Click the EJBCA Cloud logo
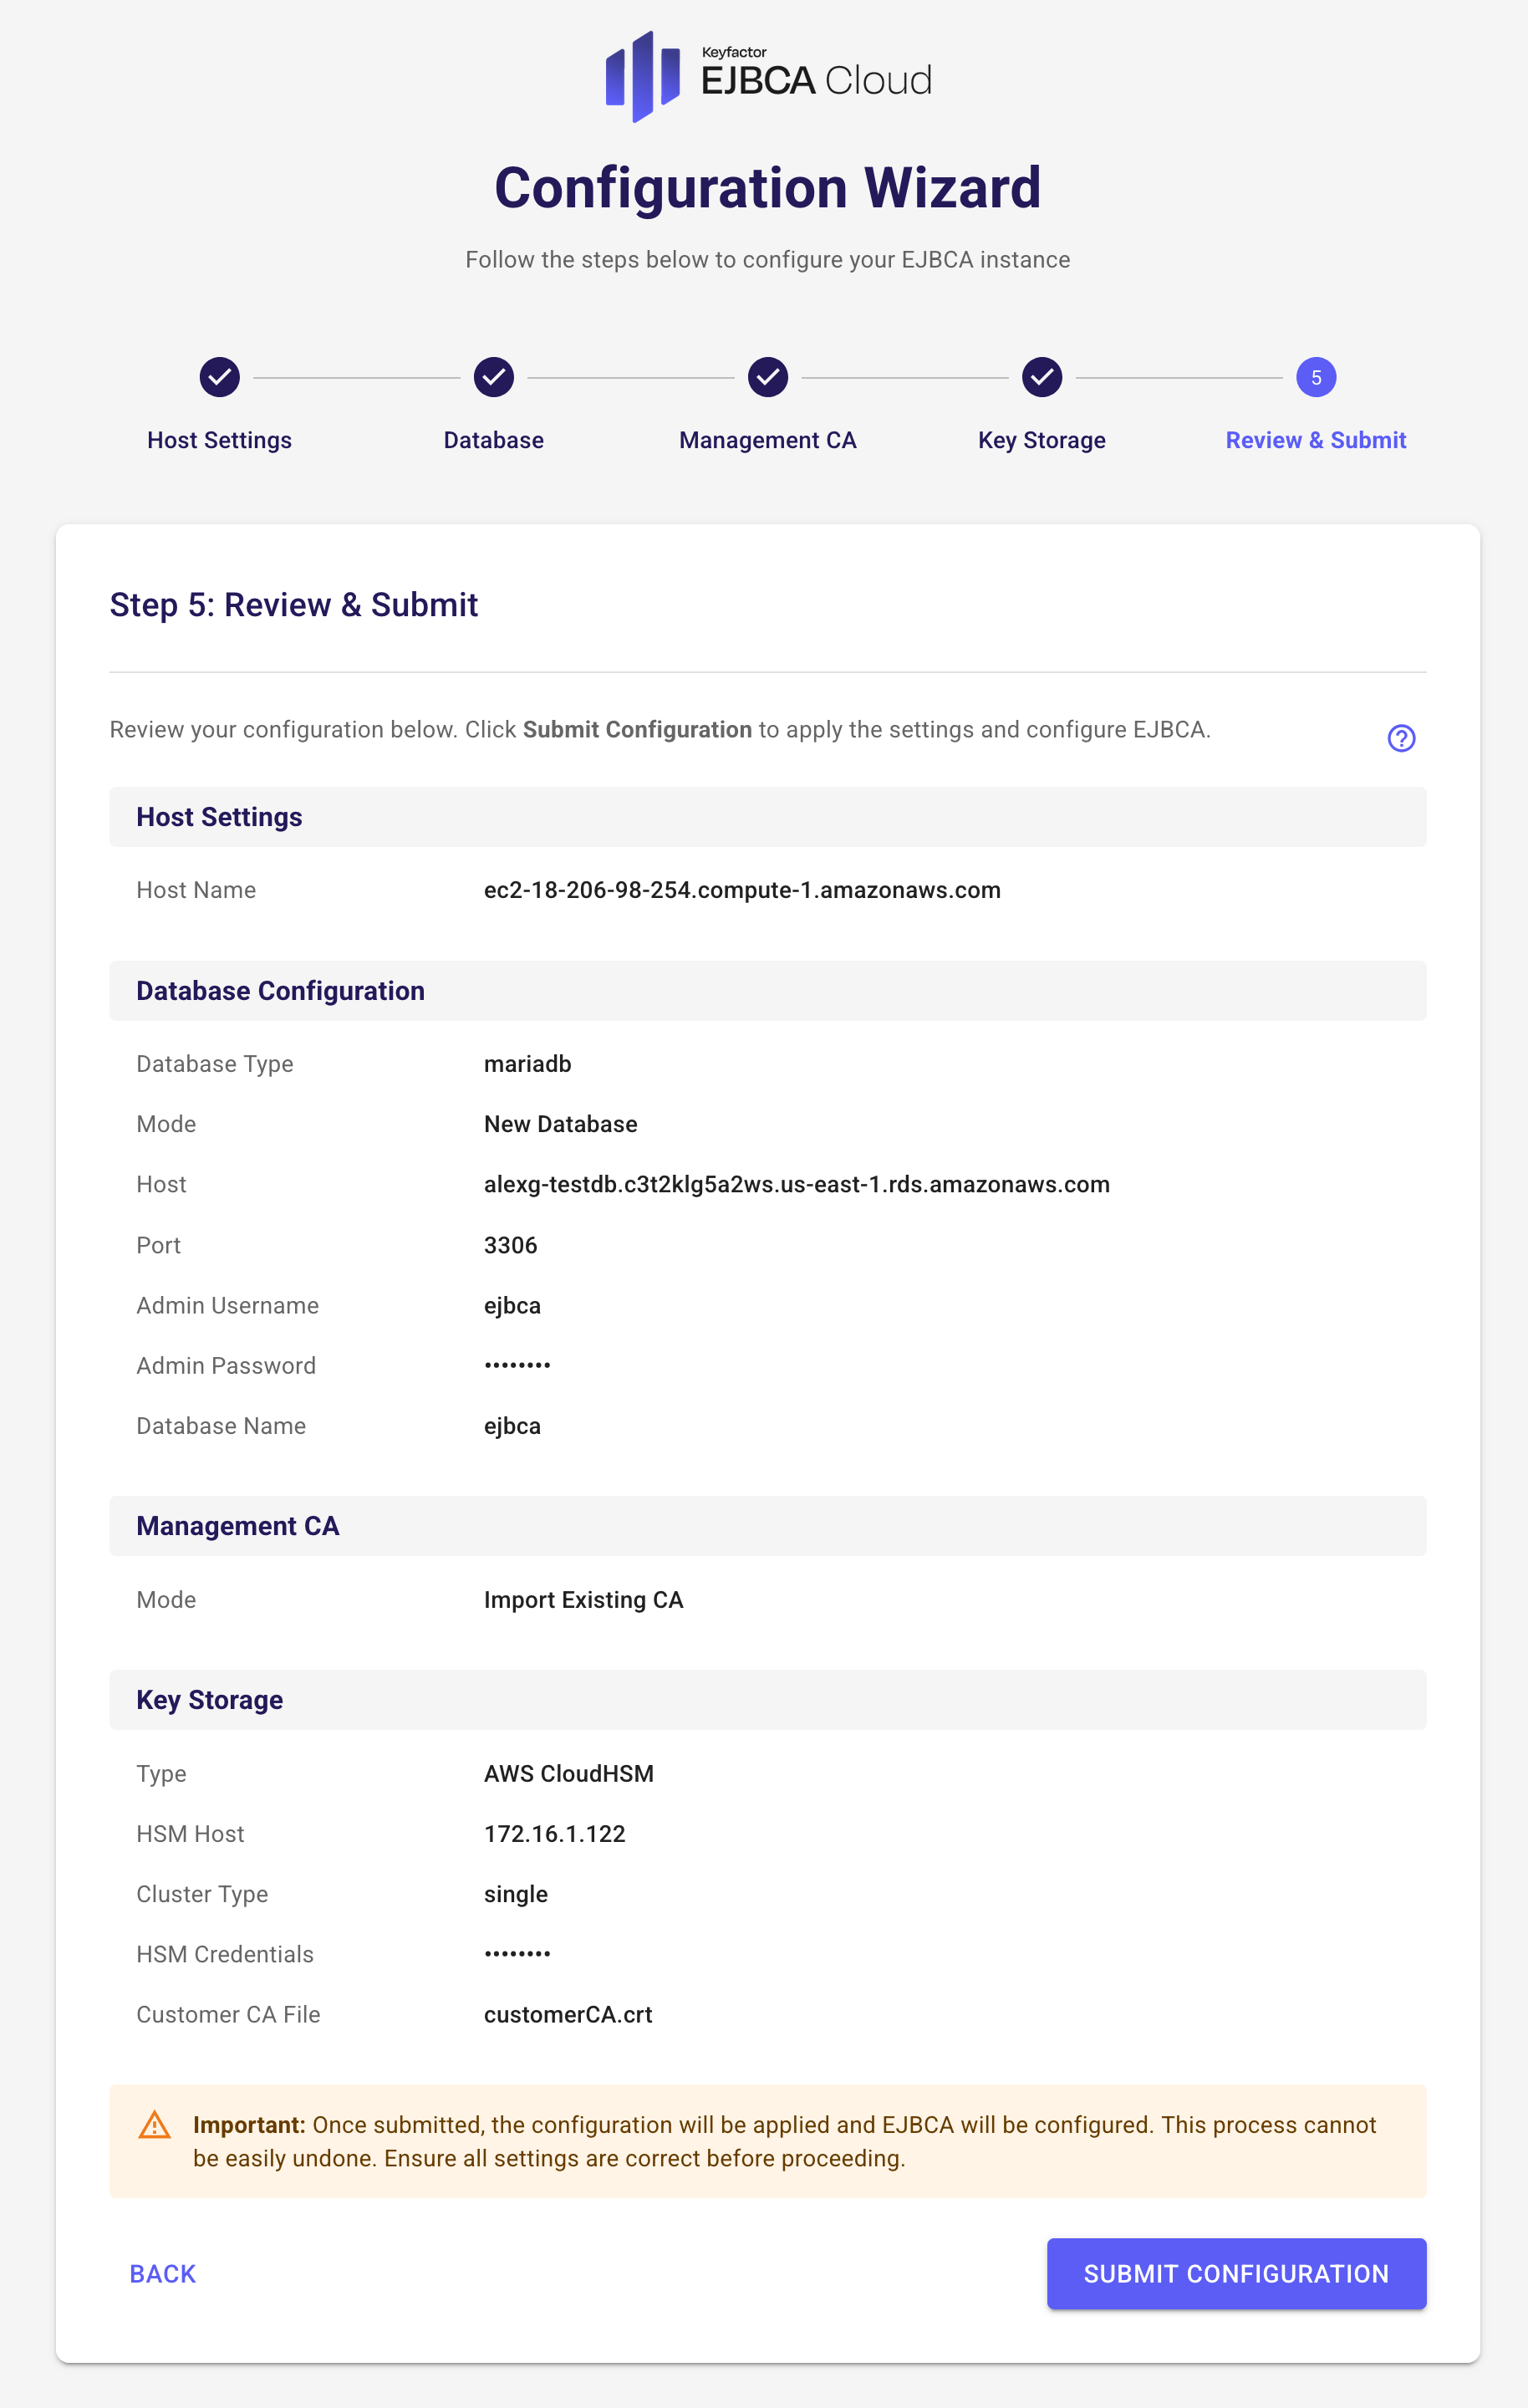1528x2408 pixels. point(767,77)
